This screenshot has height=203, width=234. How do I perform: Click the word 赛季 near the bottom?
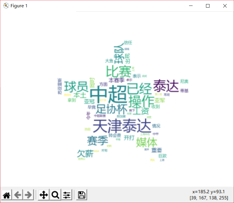(98, 140)
